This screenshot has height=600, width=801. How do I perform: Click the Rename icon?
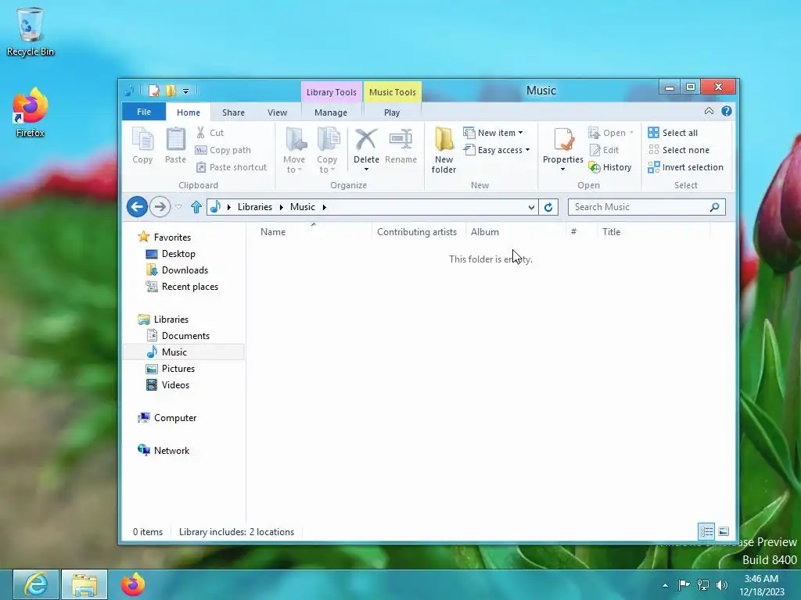click(401, 140)
